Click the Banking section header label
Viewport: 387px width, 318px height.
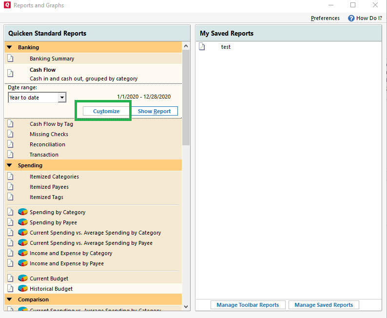pos(28,47)
